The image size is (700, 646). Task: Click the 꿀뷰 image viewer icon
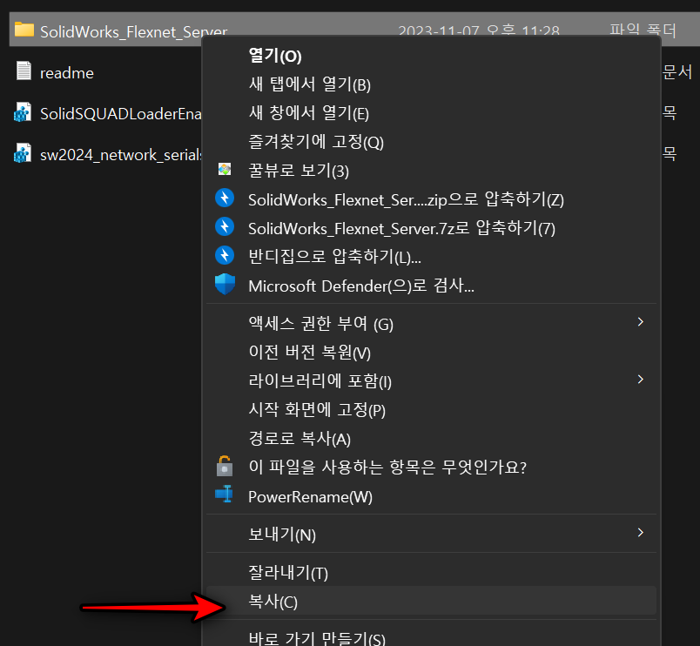pyautogui.click(x=225, y=169)
